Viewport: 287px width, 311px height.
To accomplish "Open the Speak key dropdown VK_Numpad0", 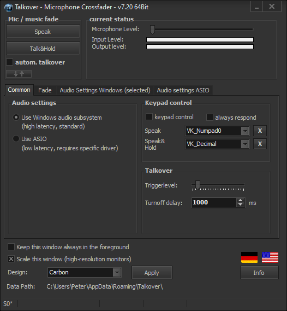I will point(245,131).
